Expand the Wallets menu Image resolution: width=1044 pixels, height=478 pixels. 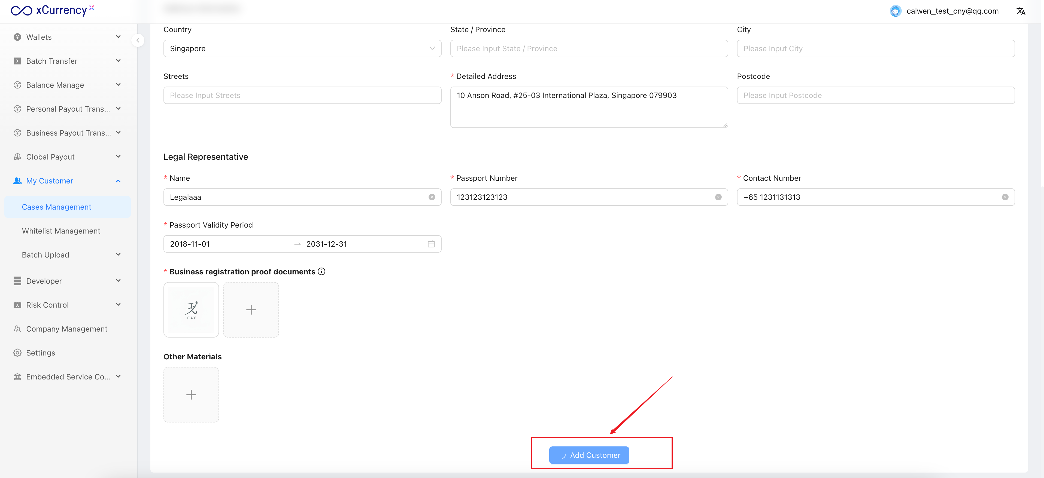pyautogui.click(x=67, y=37)
